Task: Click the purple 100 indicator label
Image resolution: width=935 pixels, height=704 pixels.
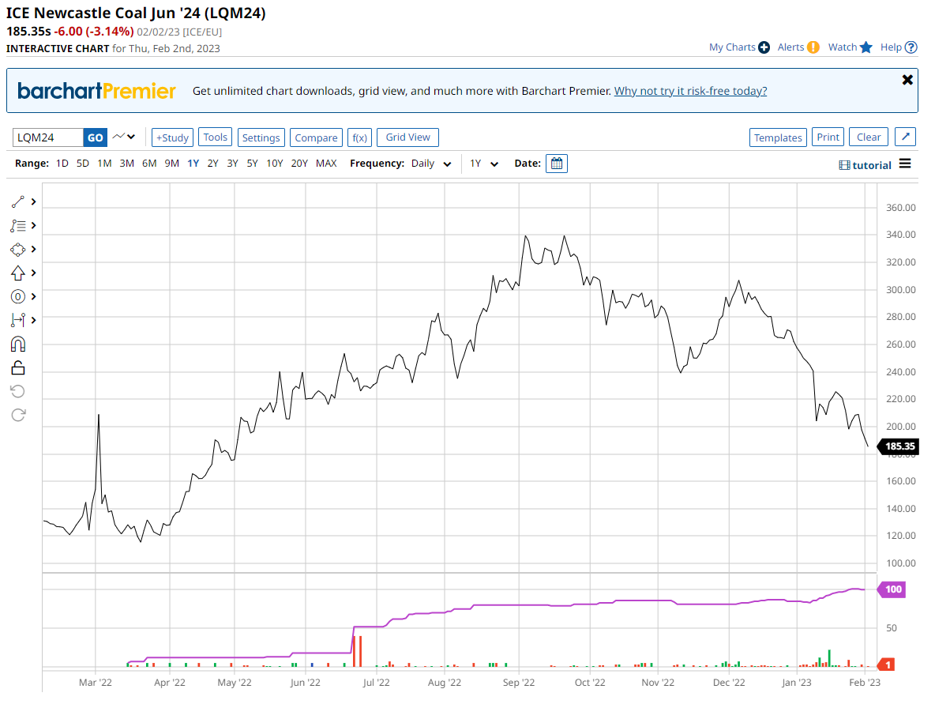Action: [x=893, y=589]
